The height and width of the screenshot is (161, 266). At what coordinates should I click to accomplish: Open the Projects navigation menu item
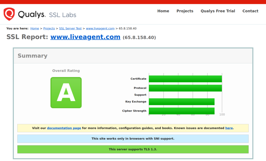click(x=185, y=11)
